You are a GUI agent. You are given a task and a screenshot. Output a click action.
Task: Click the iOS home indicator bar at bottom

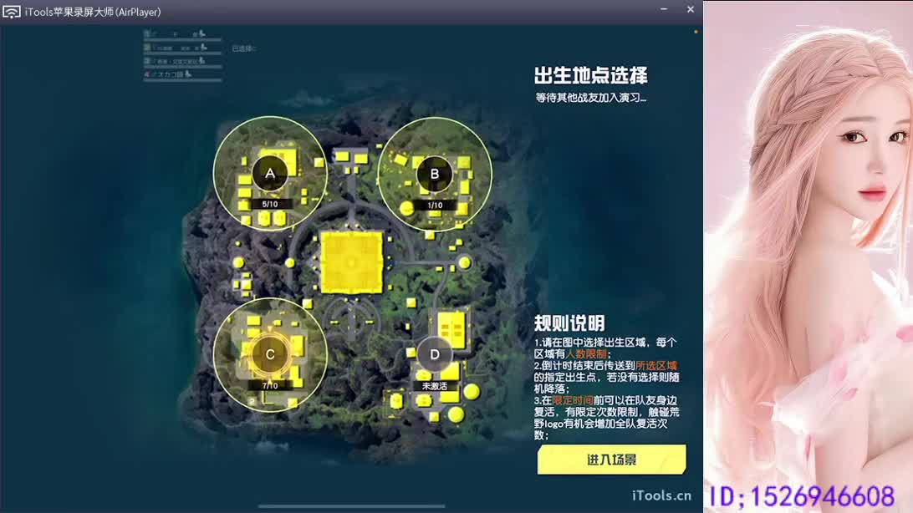(x=352, y=506)
